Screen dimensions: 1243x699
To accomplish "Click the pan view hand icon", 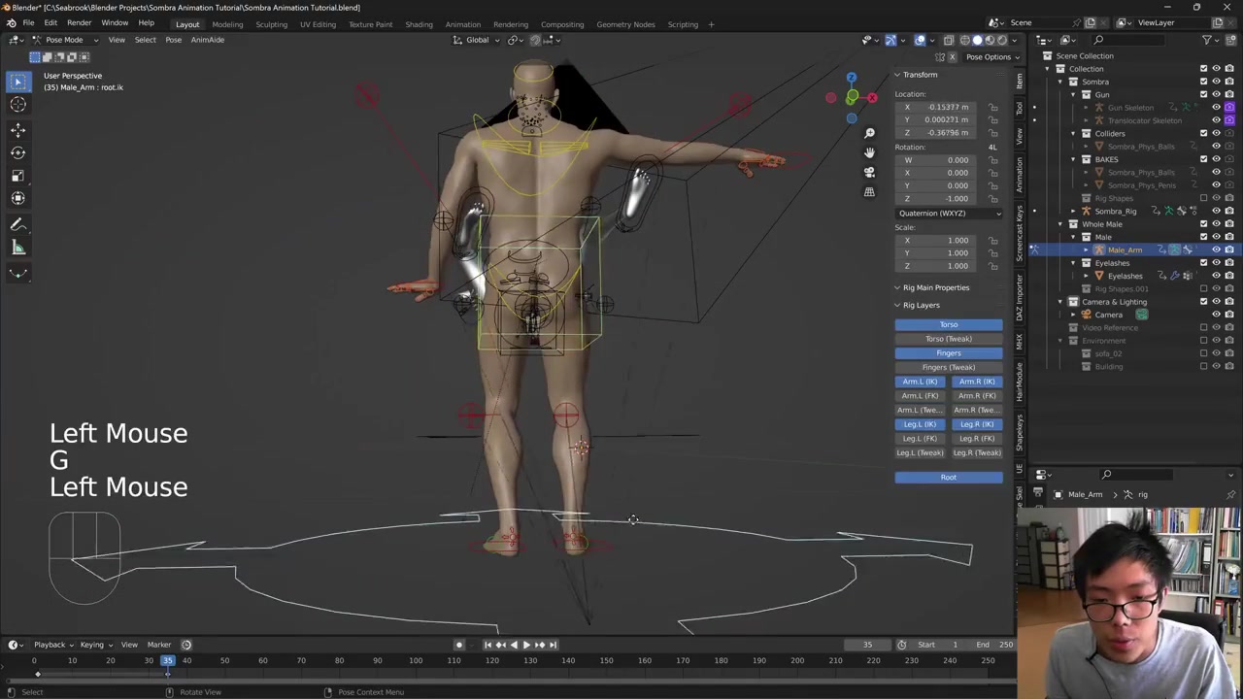I will [x=869, y=152].
